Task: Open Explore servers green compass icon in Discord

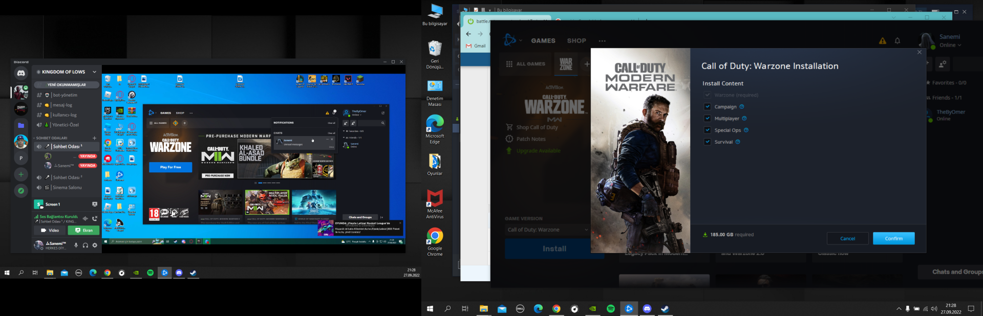Action: 21,191
